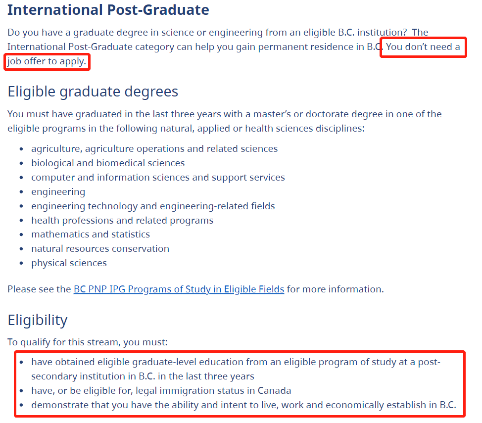This screenshot has height=423, width=482.
Task: Click the 'You don't need a' highlighted text
Action: tap(423, 47)
